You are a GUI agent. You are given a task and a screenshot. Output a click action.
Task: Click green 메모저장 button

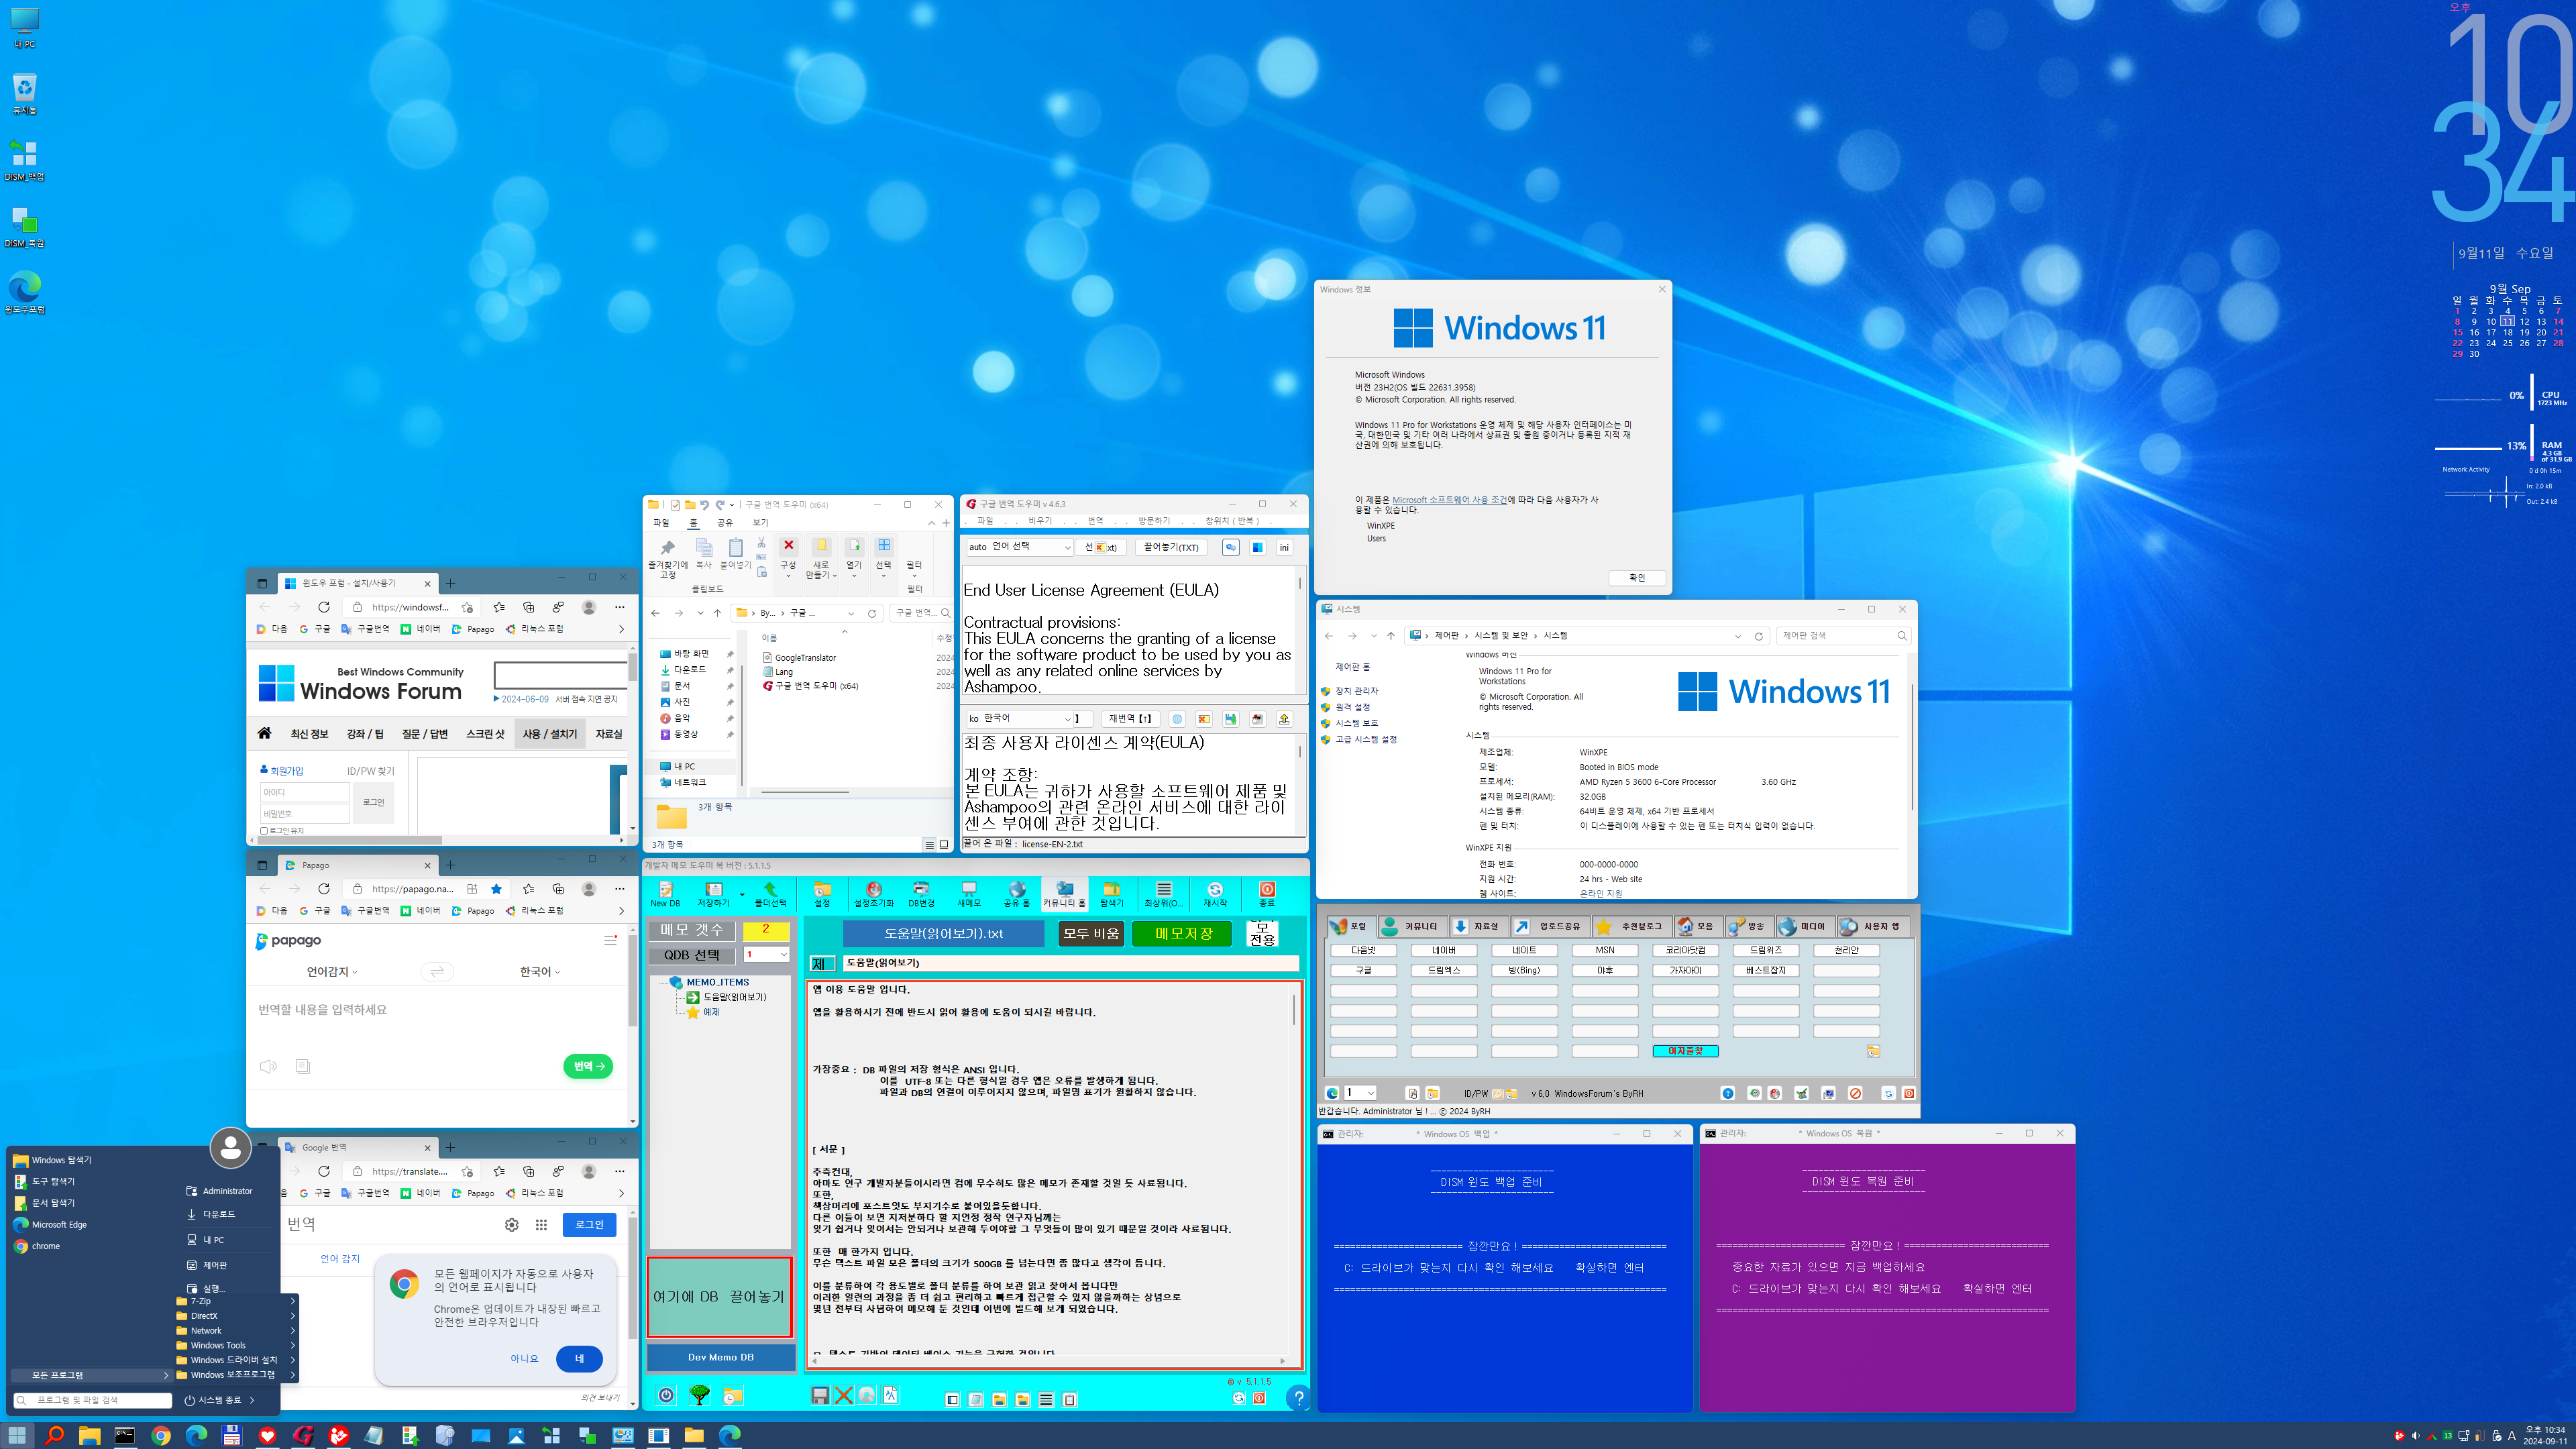coord(1183,933)
